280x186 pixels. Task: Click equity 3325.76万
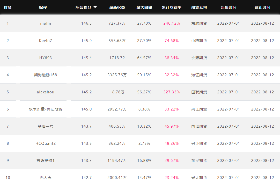click(117, 75)
